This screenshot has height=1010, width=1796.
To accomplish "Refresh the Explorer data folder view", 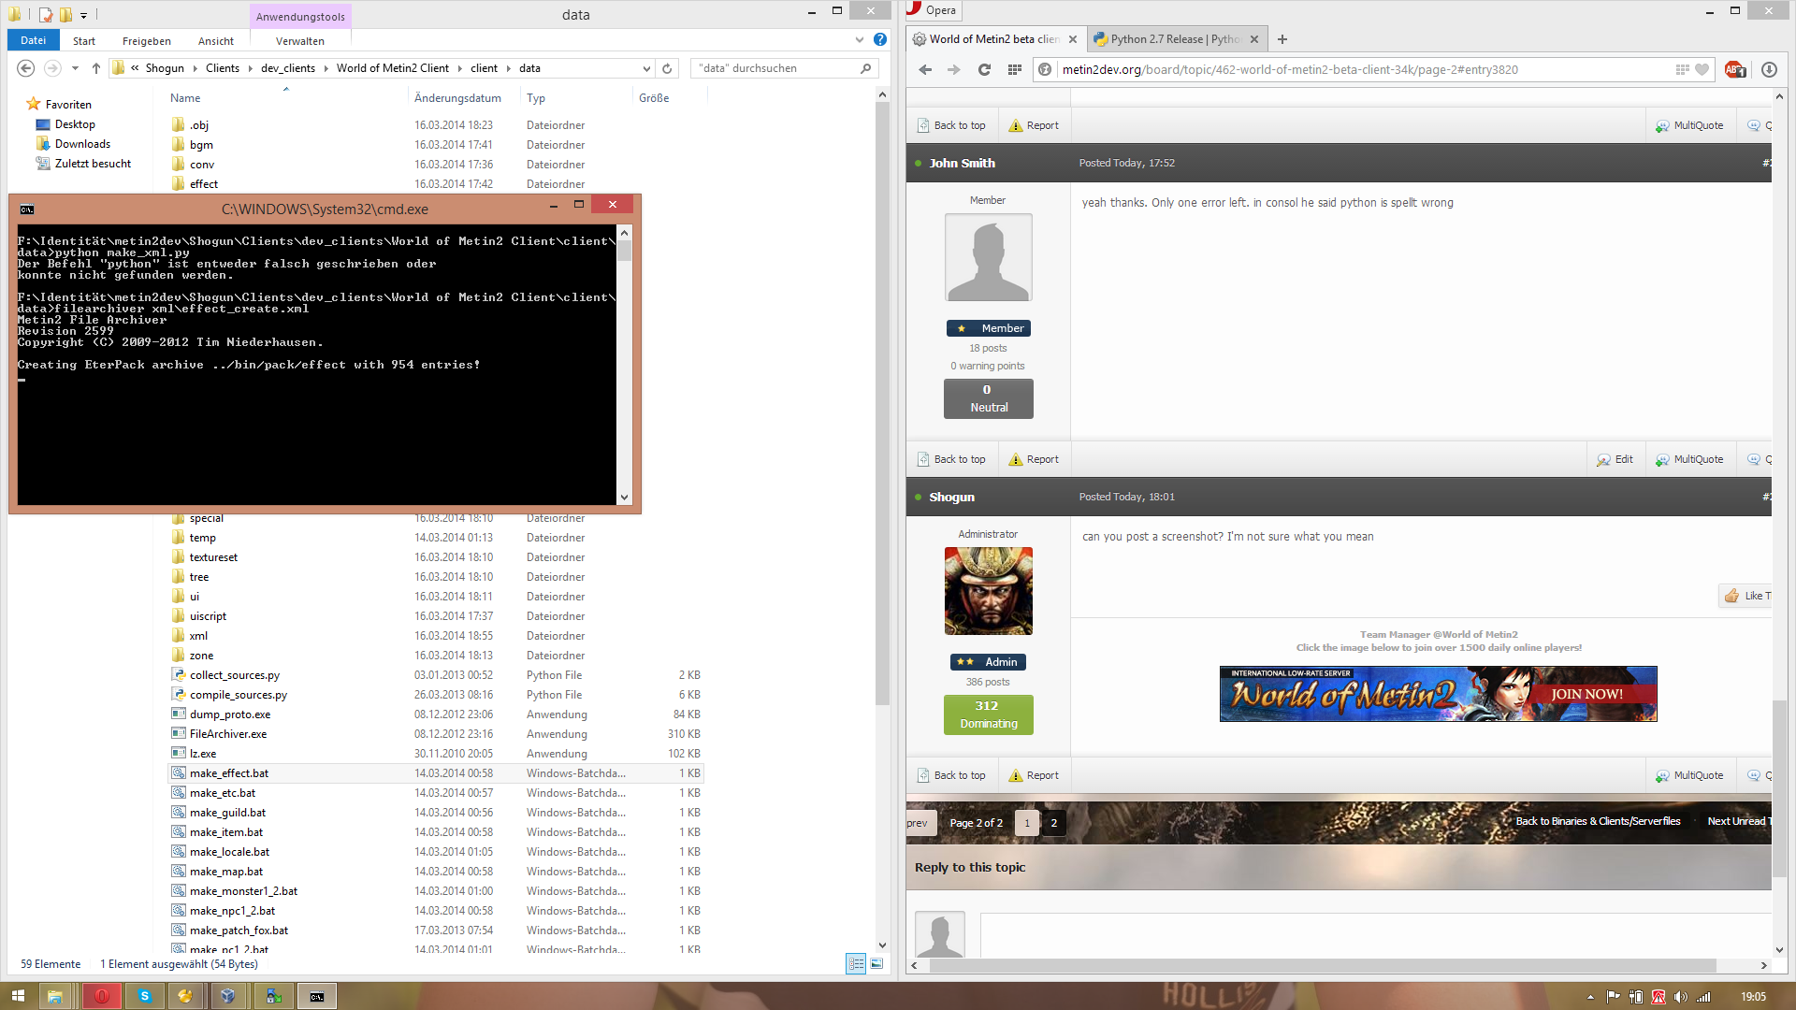I will click(x=667, y=68).
